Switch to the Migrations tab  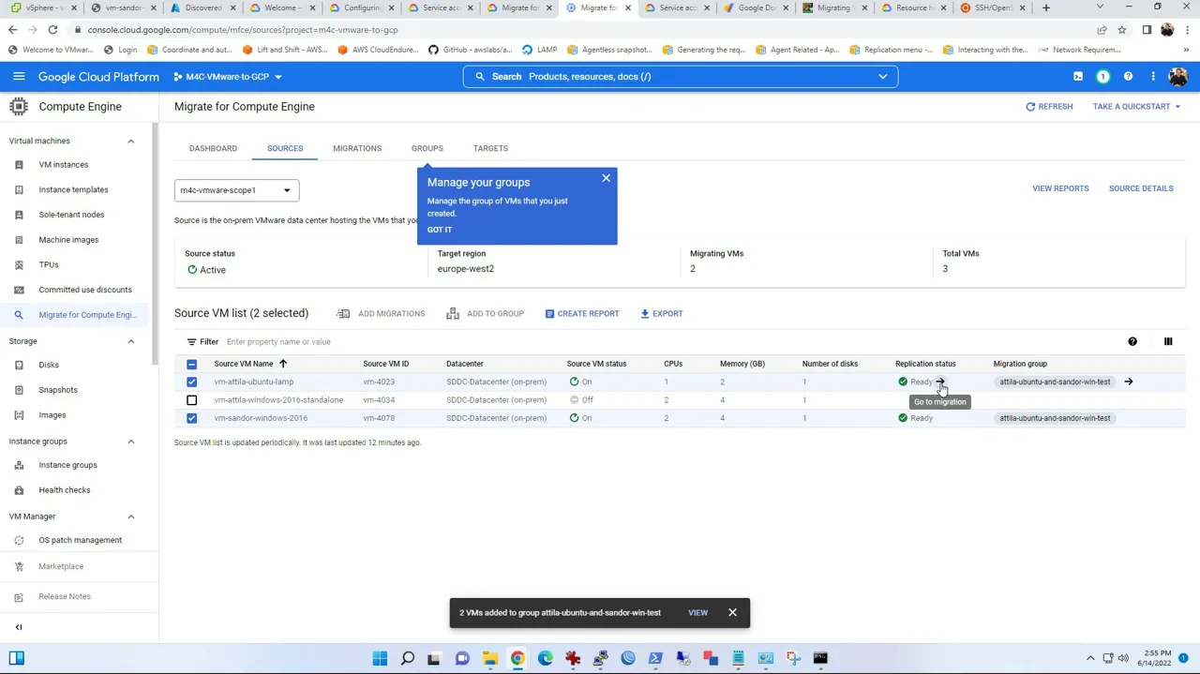(357, 148)
